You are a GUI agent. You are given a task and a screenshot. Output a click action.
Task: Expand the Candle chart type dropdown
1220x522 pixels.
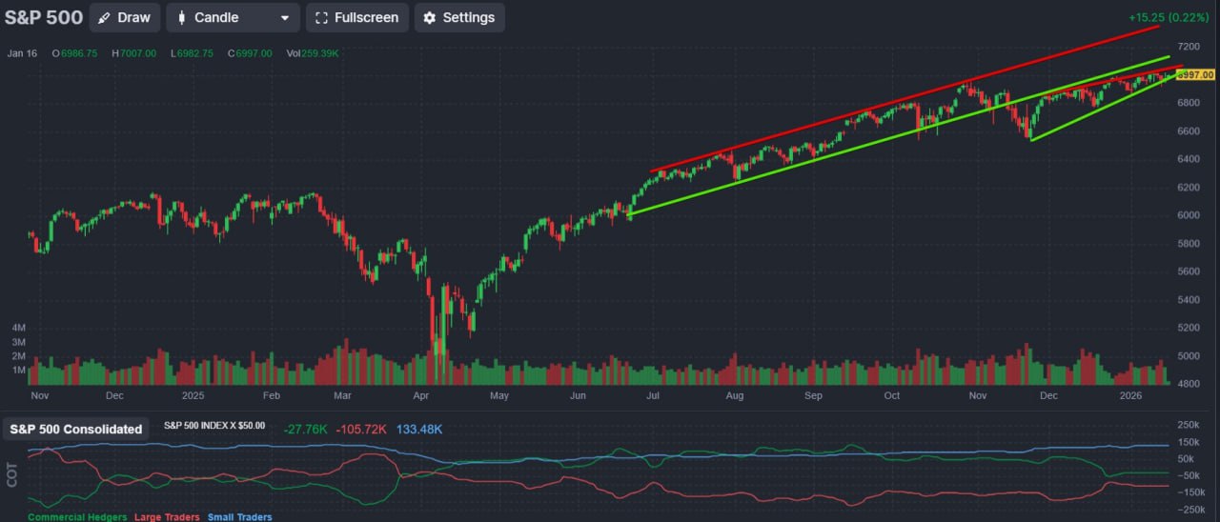click(x=233, y=17)
